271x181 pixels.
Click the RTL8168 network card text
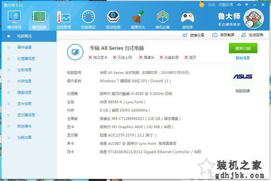[x=150, y=152]
